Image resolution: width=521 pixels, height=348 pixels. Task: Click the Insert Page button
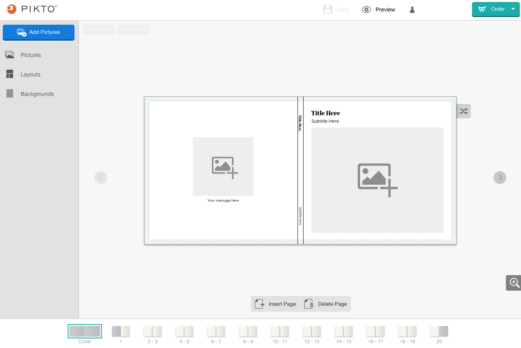coord(275,303)
